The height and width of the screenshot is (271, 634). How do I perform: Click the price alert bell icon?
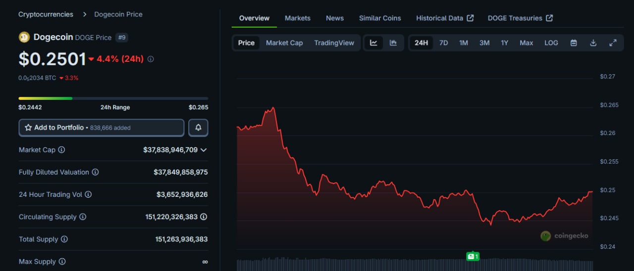[198, 128]
